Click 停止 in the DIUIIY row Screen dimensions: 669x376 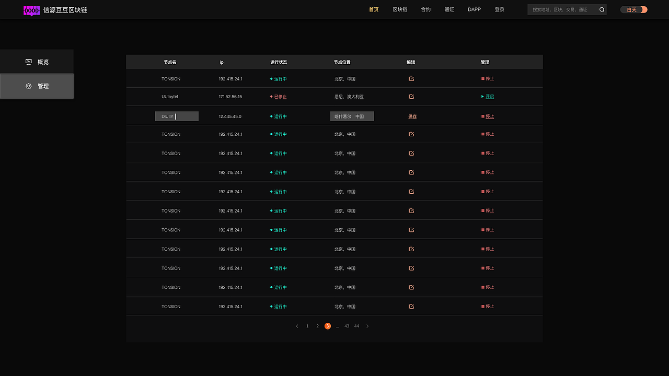[488, 116]
